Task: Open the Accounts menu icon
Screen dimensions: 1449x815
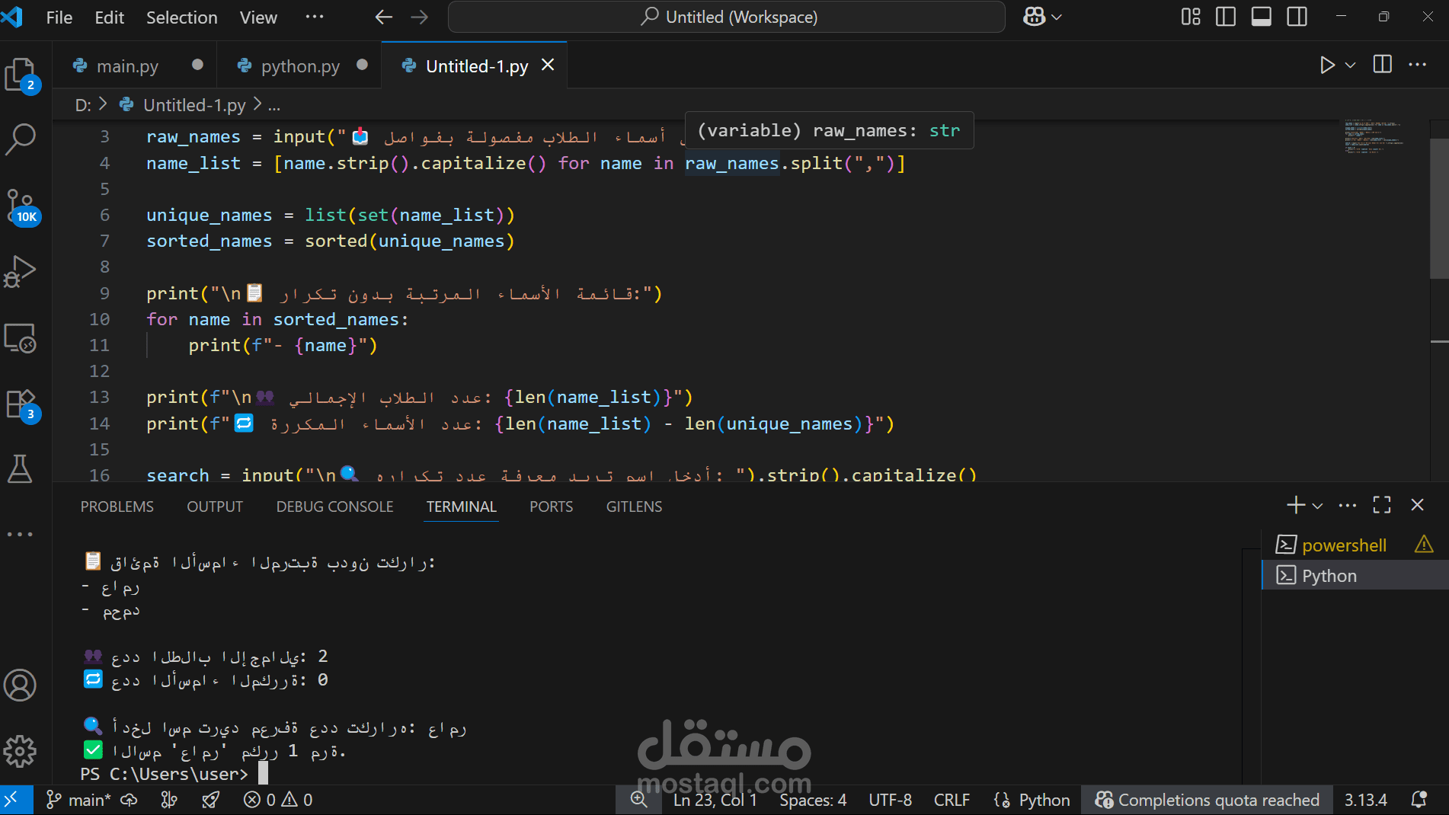Action: pyautogui.click(x=21, y=685)
